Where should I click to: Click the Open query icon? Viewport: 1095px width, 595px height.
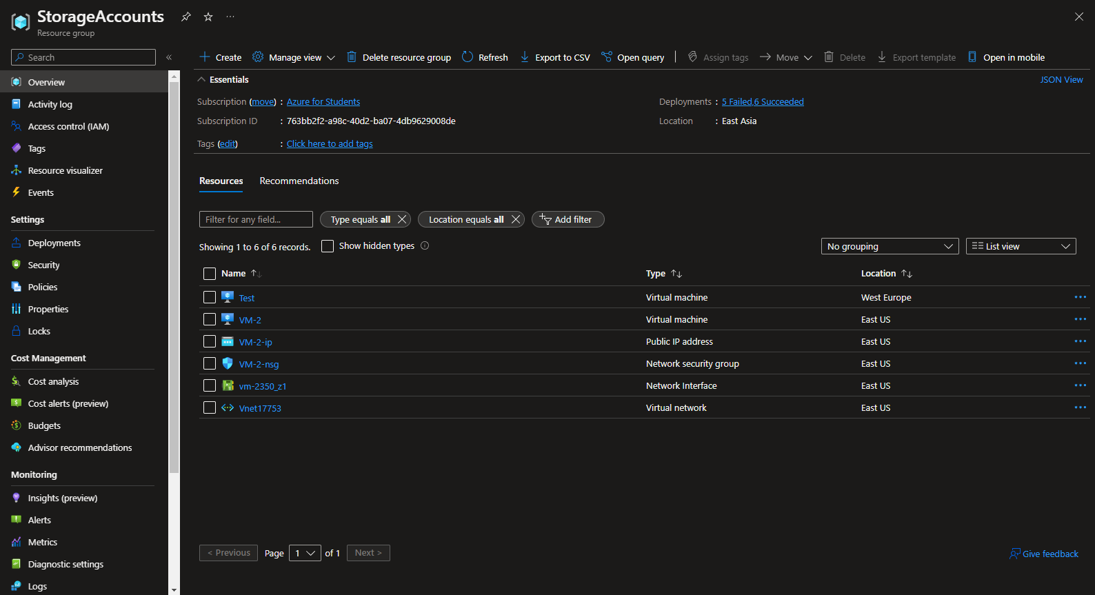607,57
